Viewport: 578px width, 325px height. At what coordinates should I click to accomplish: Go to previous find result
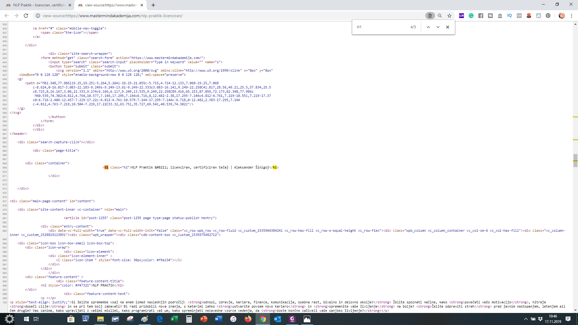click(428, 27)
